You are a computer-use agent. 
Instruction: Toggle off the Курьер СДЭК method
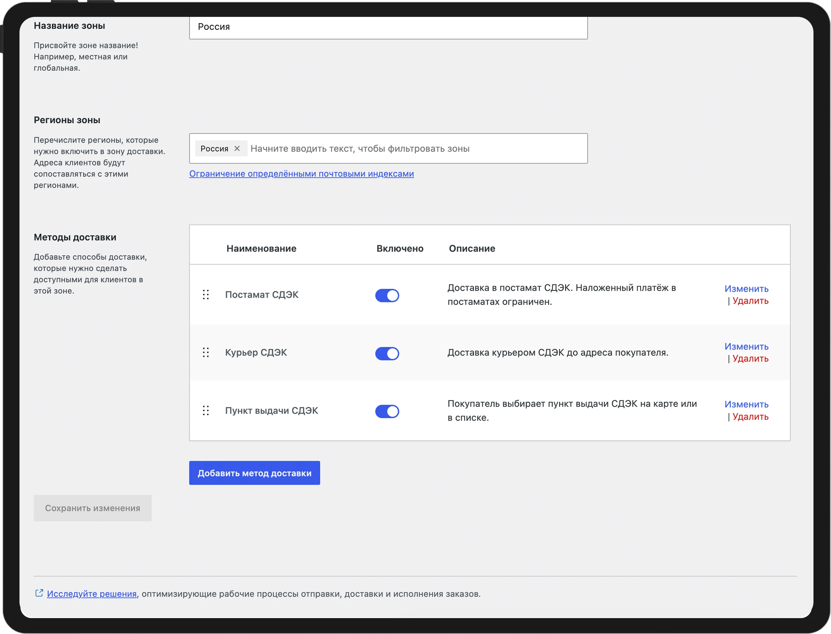pyautogui.click(x=387, y=354)
